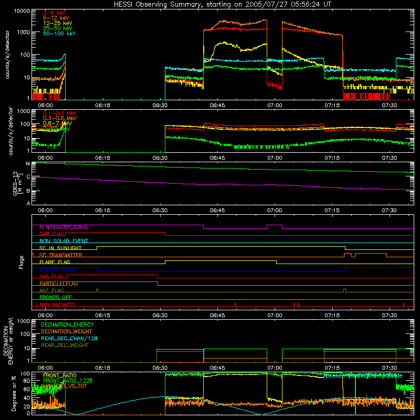Click the MAX_DET_VS_TOT legend label
This screenshot has width=420, height=420.
point(65,386)
